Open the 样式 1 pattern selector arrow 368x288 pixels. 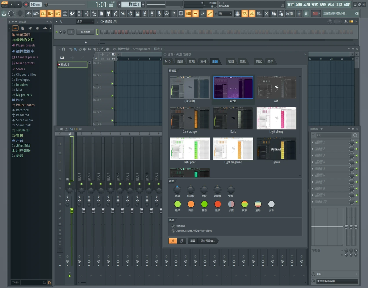(119, 4)
